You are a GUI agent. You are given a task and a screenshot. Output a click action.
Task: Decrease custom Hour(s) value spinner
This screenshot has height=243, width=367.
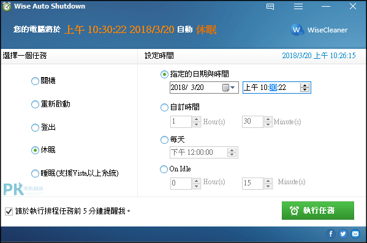coord(197,124)
